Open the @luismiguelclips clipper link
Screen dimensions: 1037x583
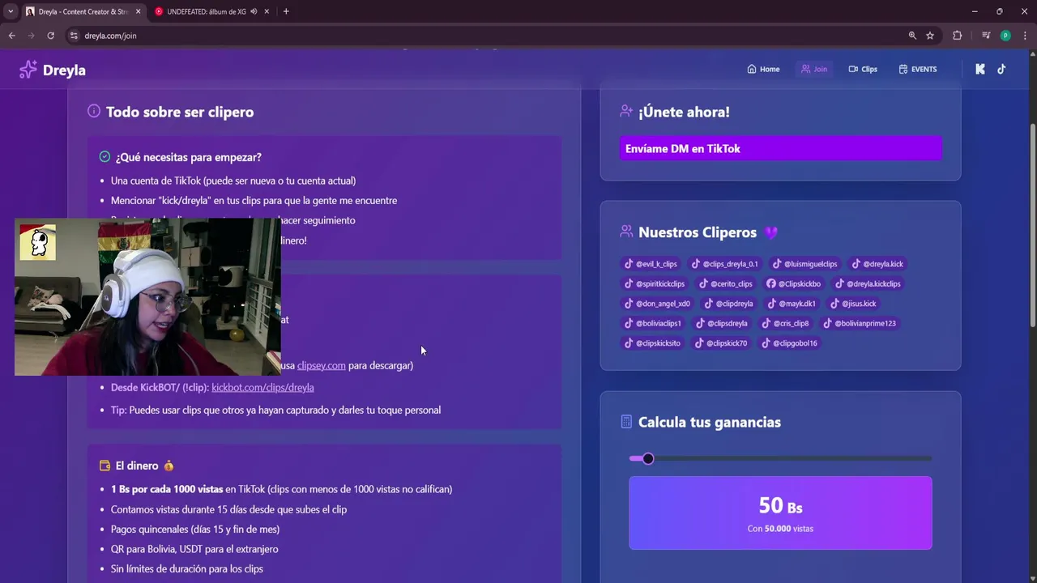pyautogui.click(x=805, y=264)
